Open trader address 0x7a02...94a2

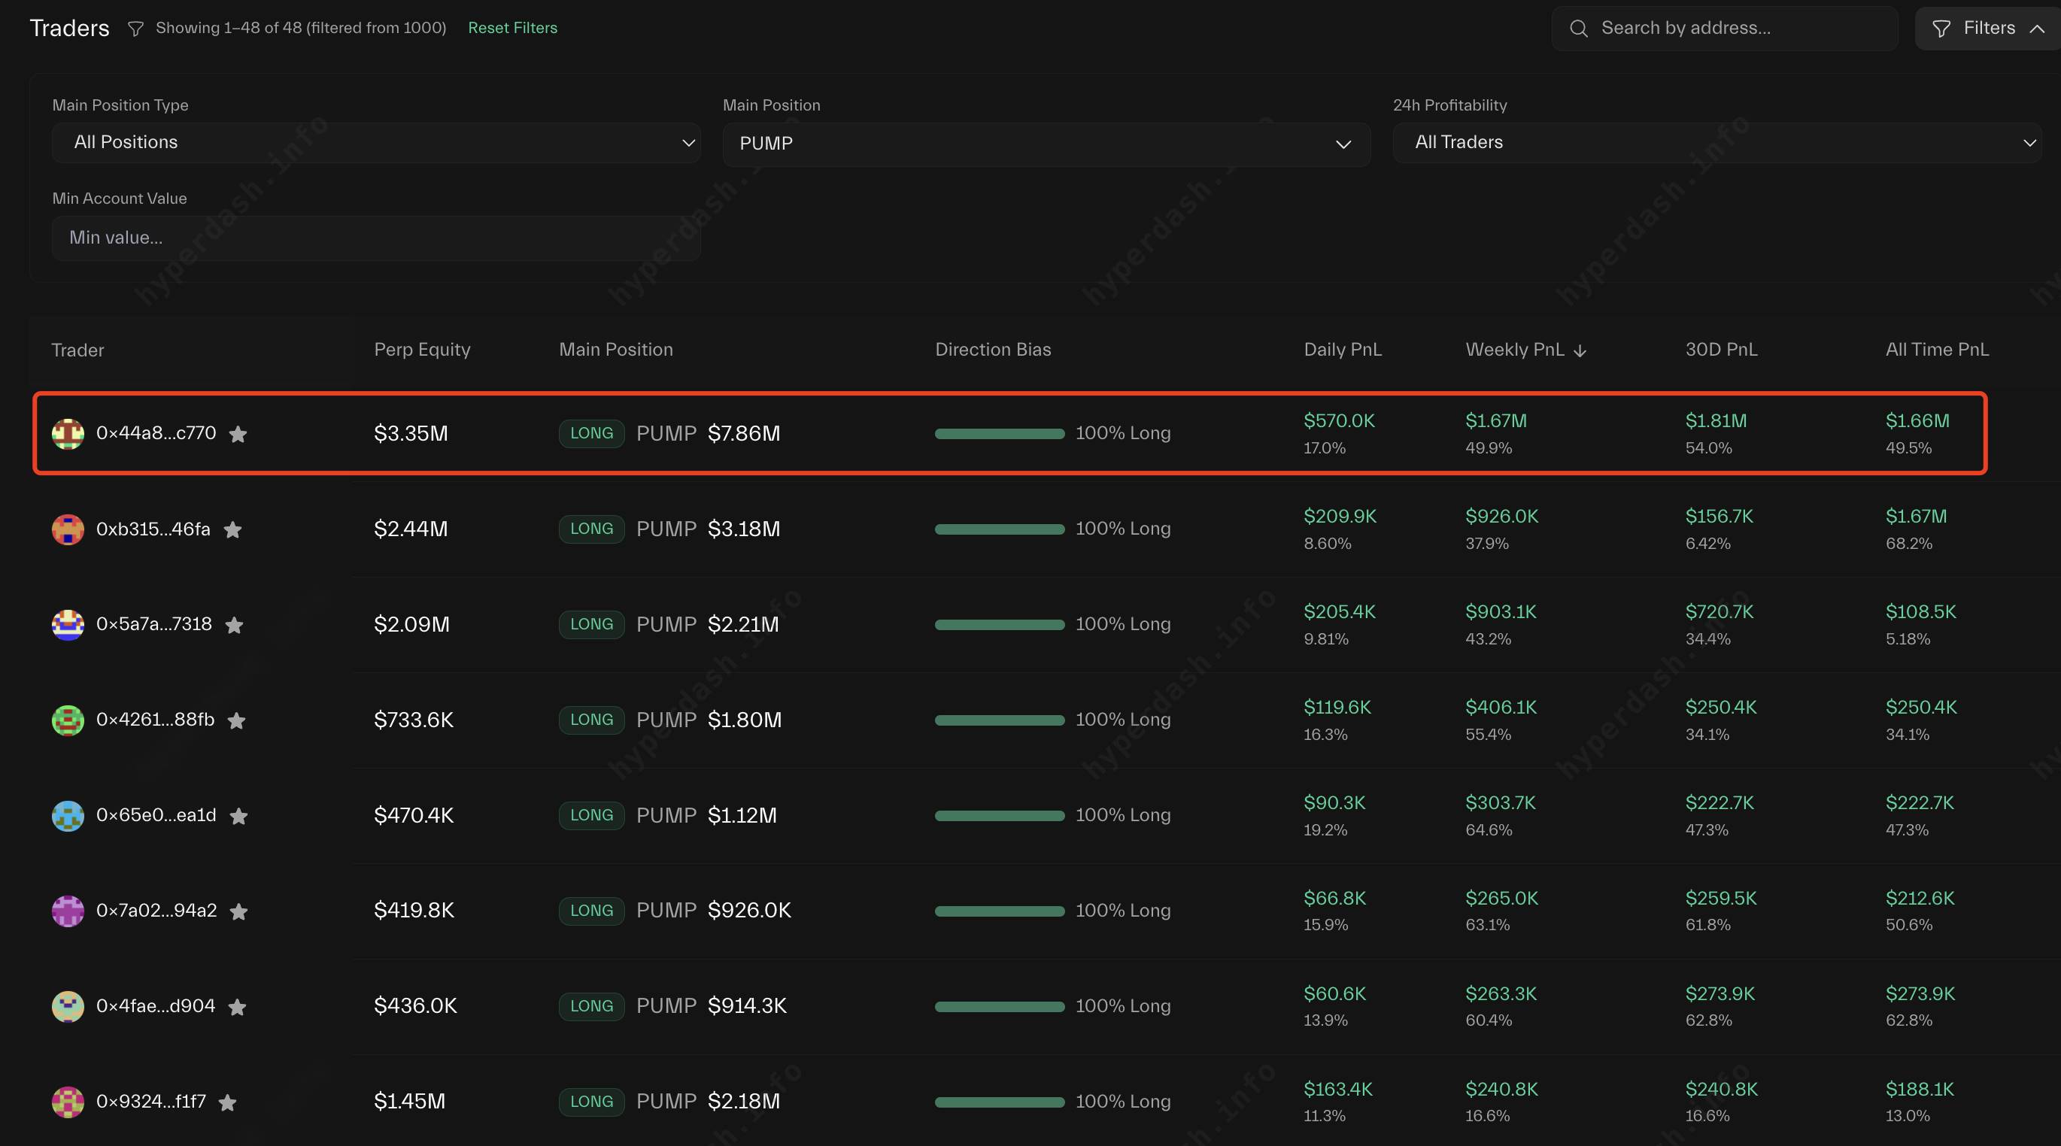156,910
